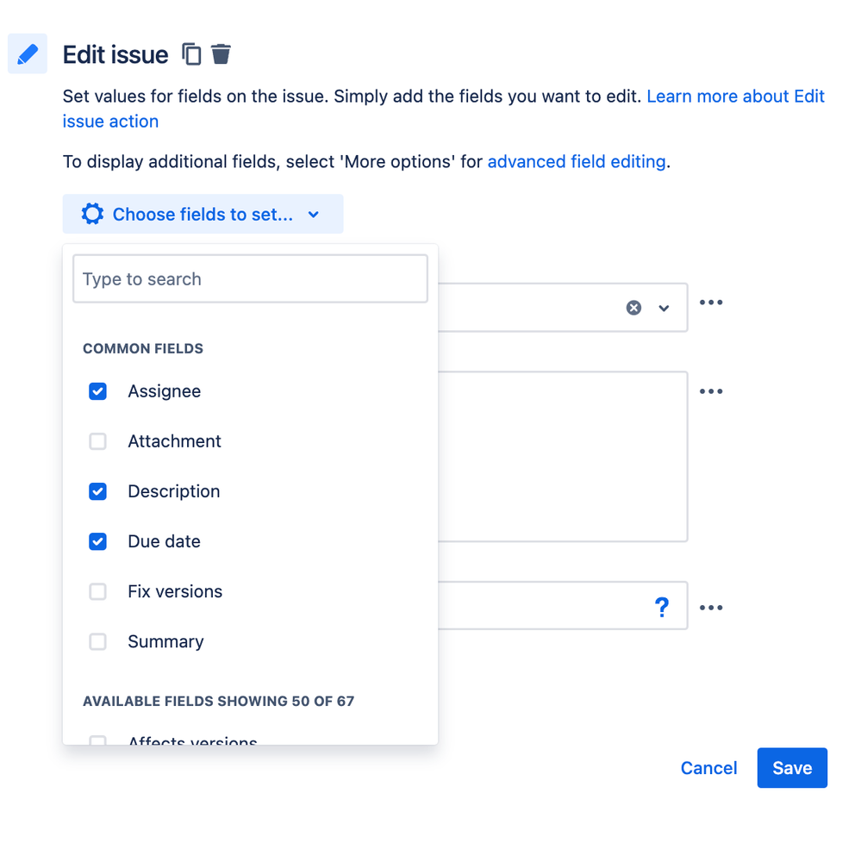Viewport: 861px width, 843px height.
Task: Delete the action with the trash icon
Action: [x=221, y=53]
